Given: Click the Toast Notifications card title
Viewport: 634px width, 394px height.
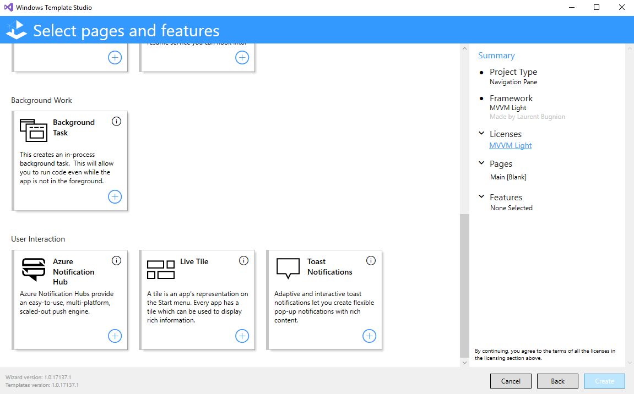Looking at the screenshot, I should coord(329,267).
